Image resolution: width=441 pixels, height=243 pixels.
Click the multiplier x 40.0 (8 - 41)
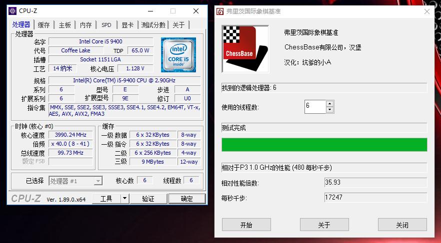click(x=70, y=144)
